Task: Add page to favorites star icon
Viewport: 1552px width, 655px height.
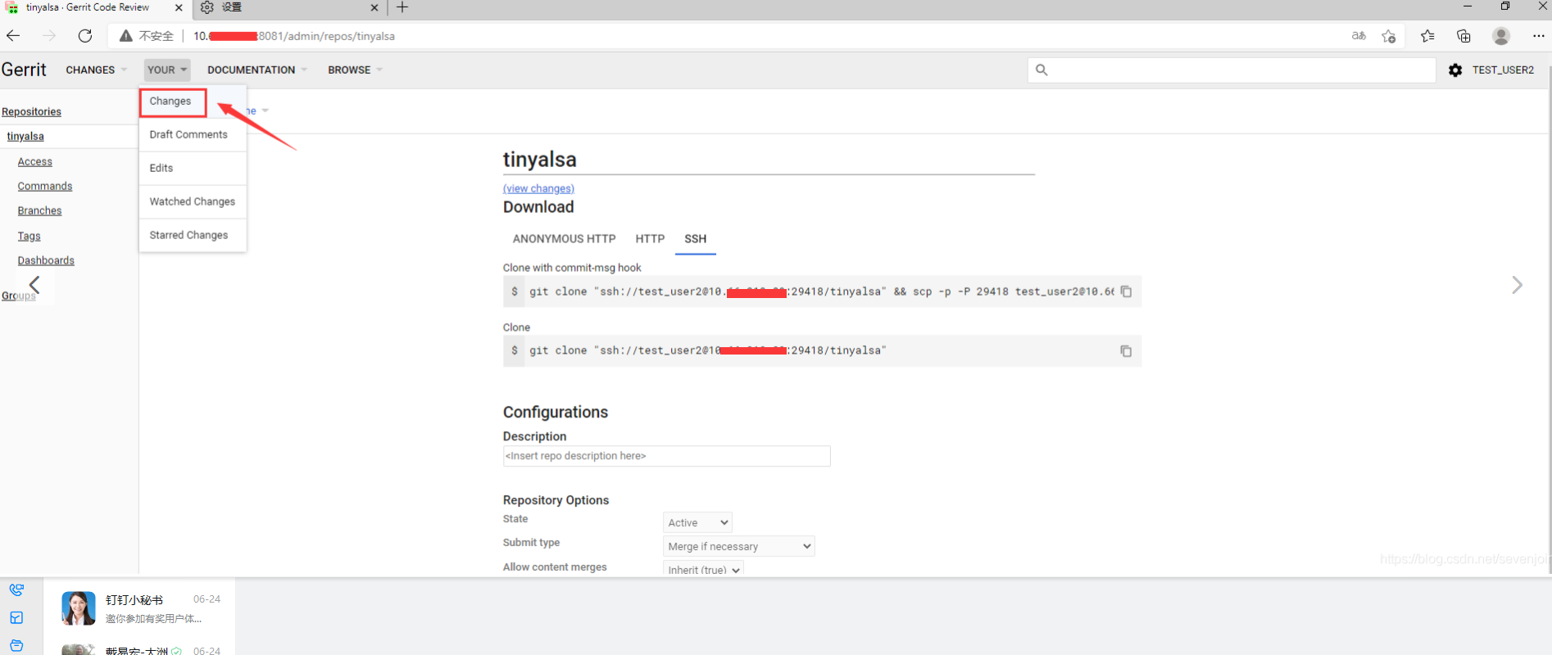Action: point(1389,36)
